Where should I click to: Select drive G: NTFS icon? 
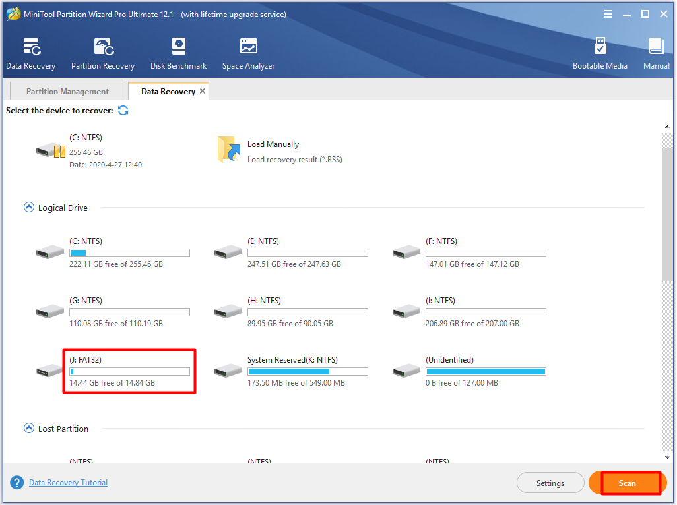(50, 311)
